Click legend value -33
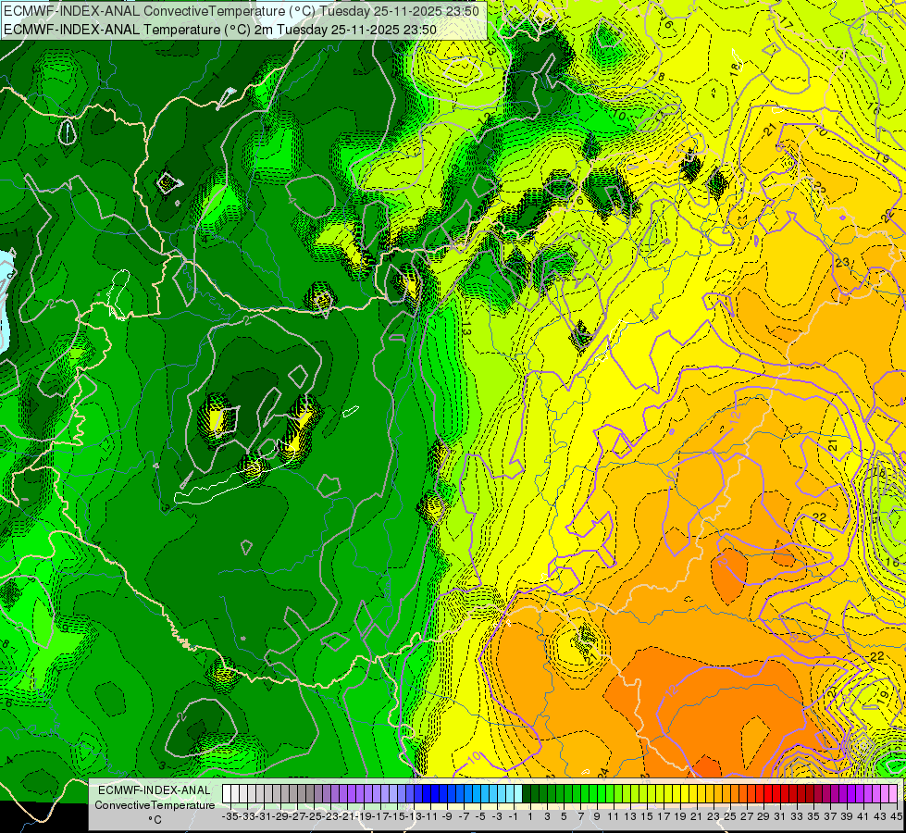Viewport: 906px width, 833px height. click(247, 817)
